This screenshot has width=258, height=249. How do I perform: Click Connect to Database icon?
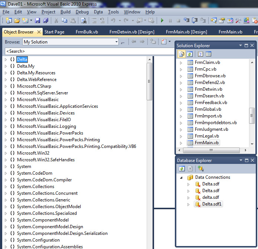201,169
